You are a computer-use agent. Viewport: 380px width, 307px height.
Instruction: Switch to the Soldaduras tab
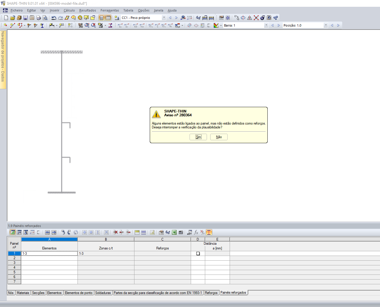pos(103,293)
